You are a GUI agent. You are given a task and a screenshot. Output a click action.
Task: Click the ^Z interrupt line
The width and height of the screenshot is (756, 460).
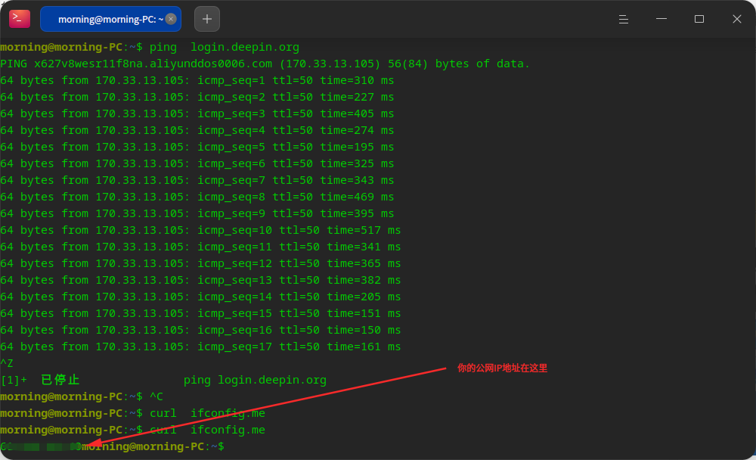tap(7, 363)
